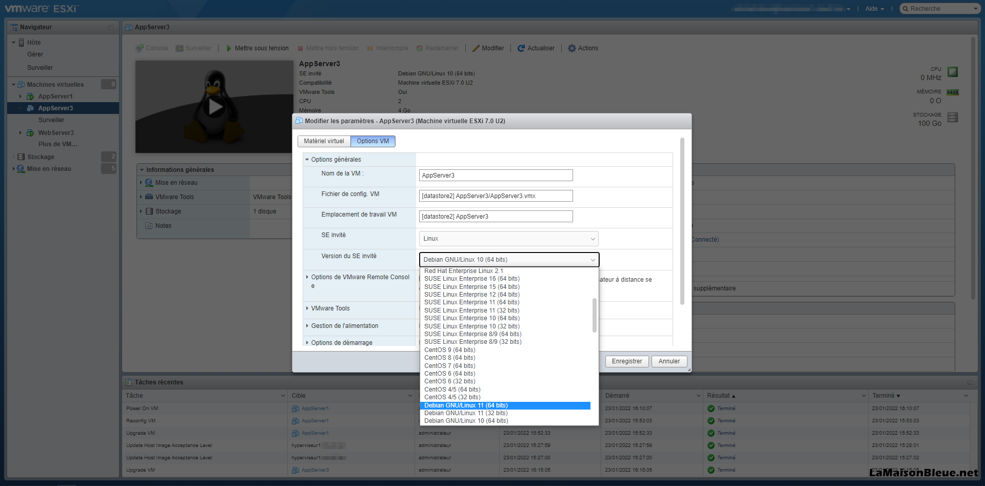Choose Debian GNU/Linux 10 (64 bits) option
Image resolution: width=985 pixels, height=486 pixels.
pos(505,421)
